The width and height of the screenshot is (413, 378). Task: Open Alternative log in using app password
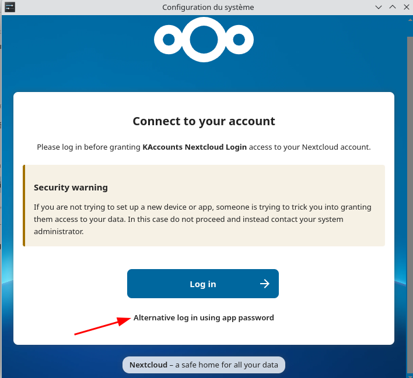tap(204, 317)
